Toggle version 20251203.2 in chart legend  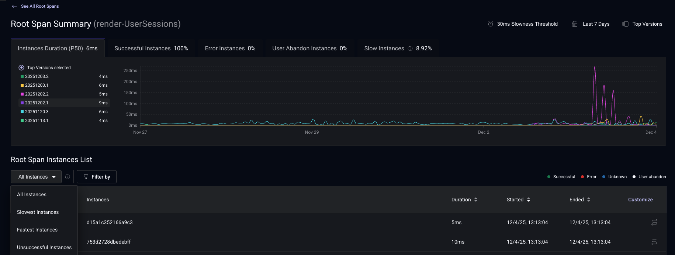click(x=37, y=76)
